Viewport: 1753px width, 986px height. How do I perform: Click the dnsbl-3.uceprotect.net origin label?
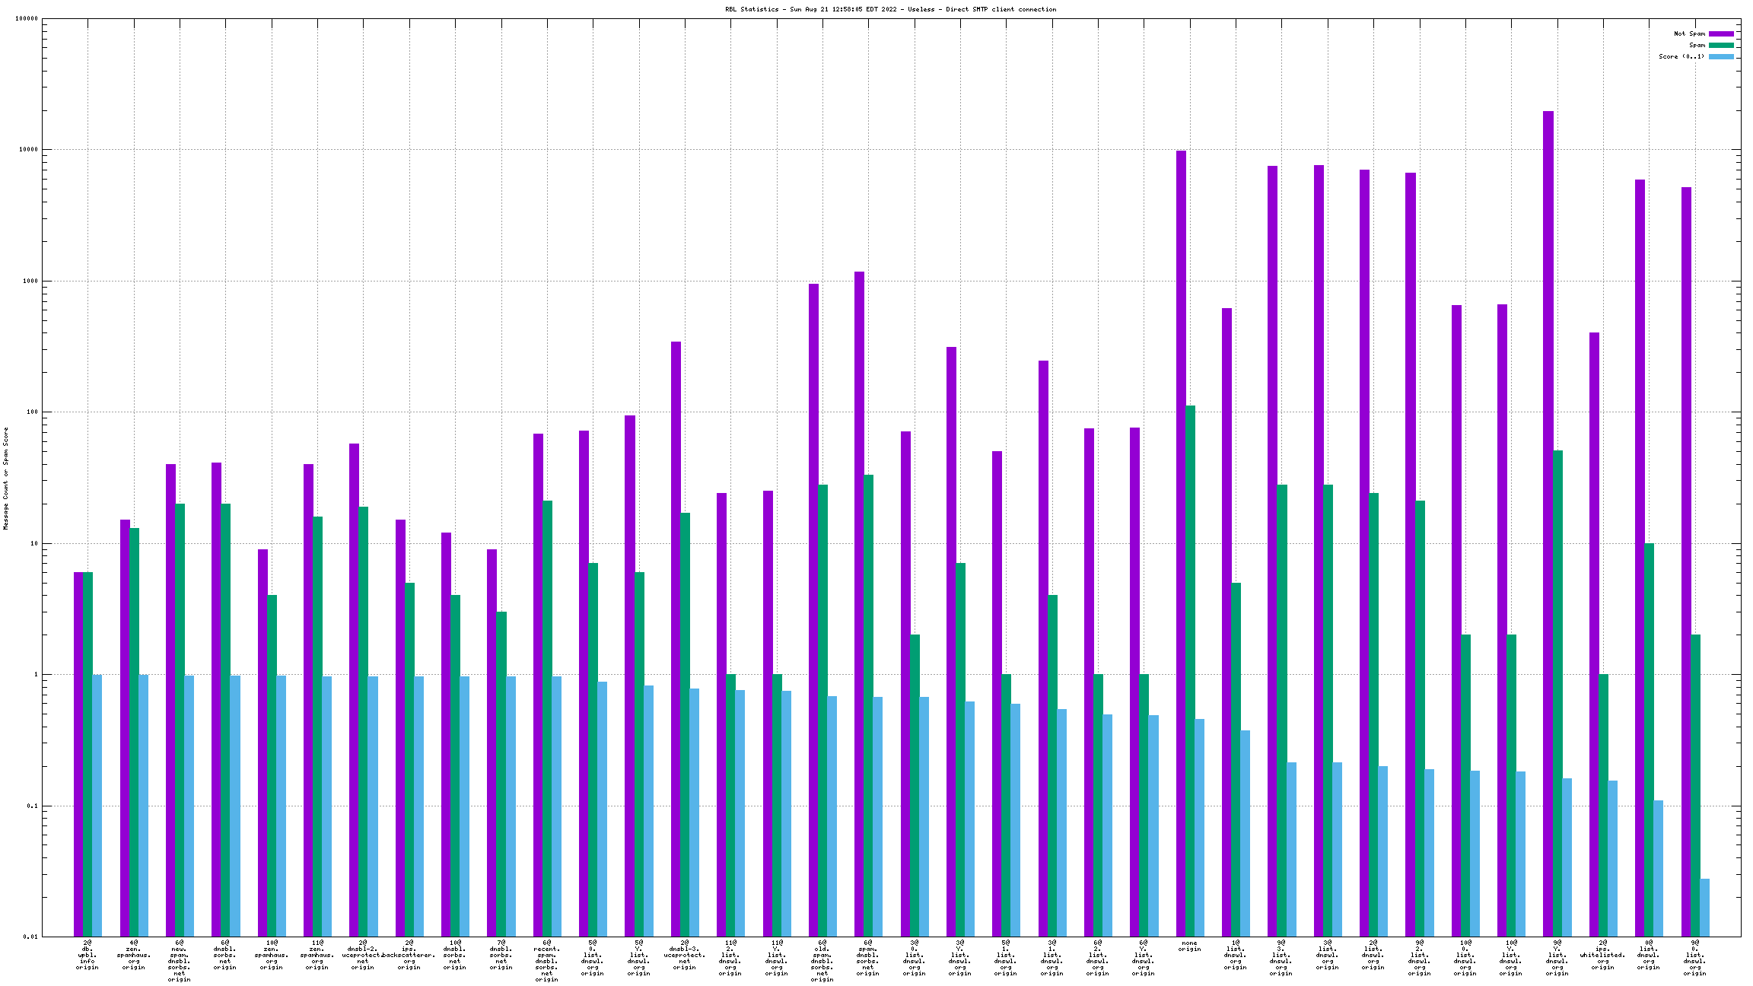tap(684, 955)
